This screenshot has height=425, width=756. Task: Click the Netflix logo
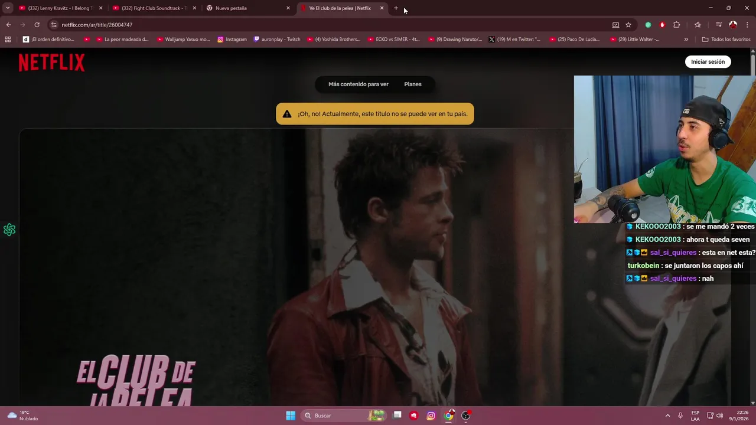51,63
